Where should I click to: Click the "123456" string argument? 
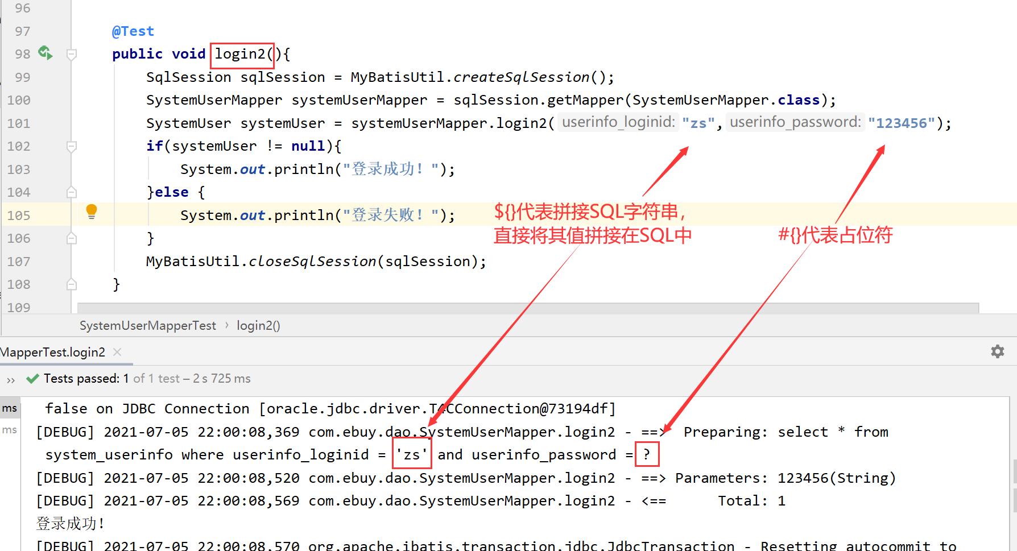coord(902,123)
